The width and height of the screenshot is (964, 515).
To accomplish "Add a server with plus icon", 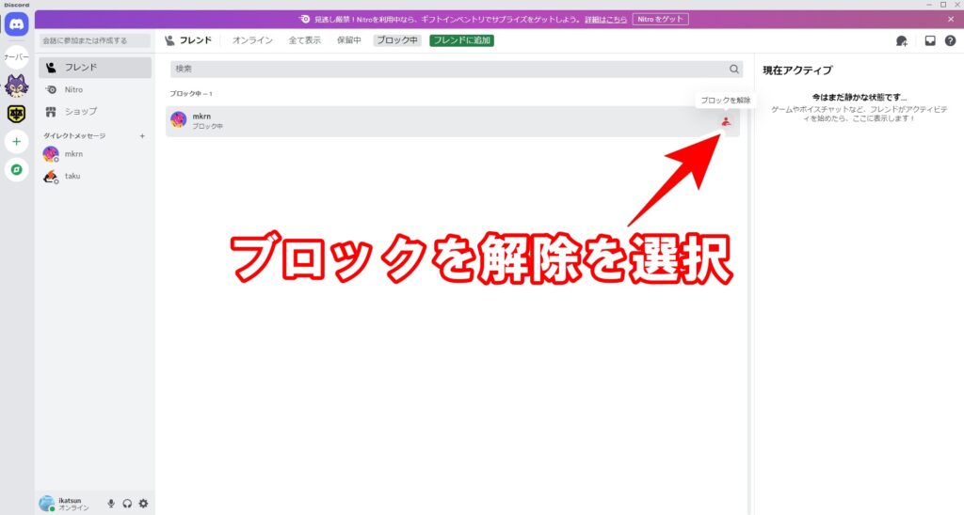I will coord(17,142).
